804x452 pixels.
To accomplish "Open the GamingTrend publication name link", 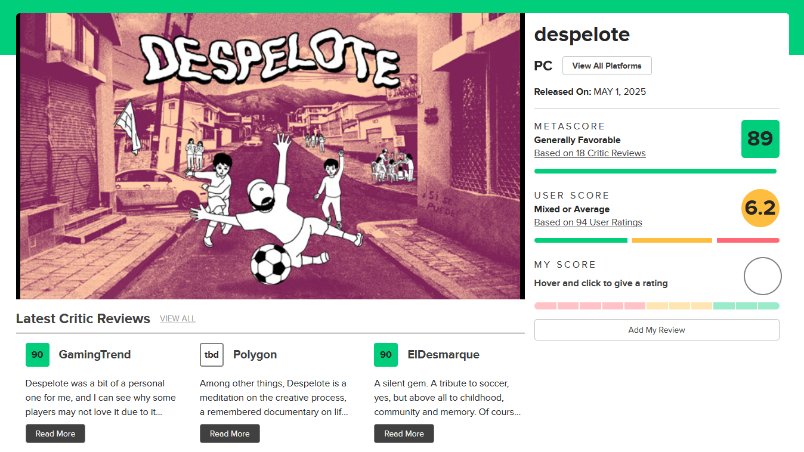I will pyautogui.click(x=94, y=355).
